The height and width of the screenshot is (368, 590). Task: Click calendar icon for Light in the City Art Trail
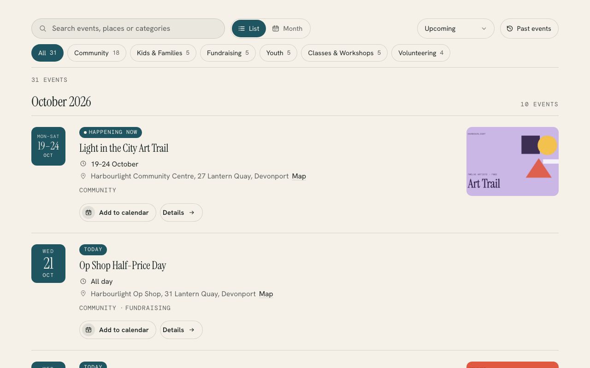[88, 213]
